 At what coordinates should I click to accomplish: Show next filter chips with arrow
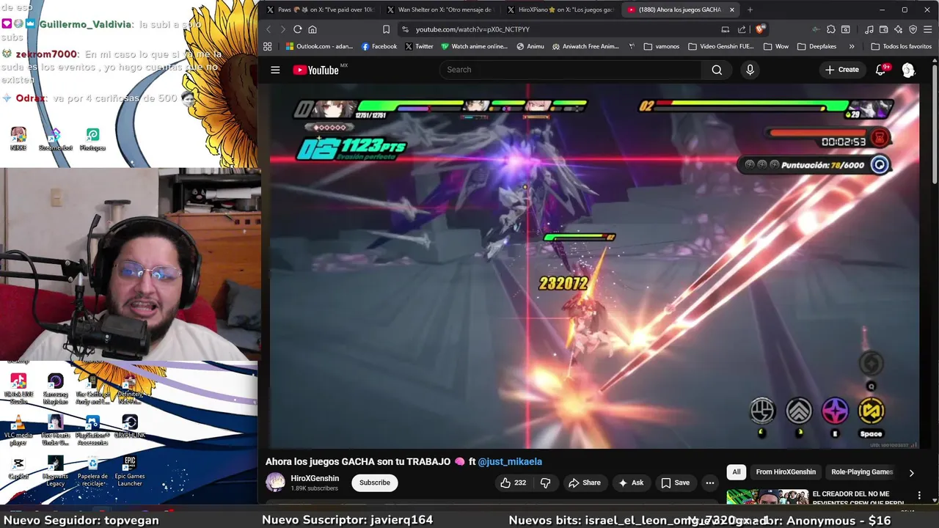[x=911, y=473]
